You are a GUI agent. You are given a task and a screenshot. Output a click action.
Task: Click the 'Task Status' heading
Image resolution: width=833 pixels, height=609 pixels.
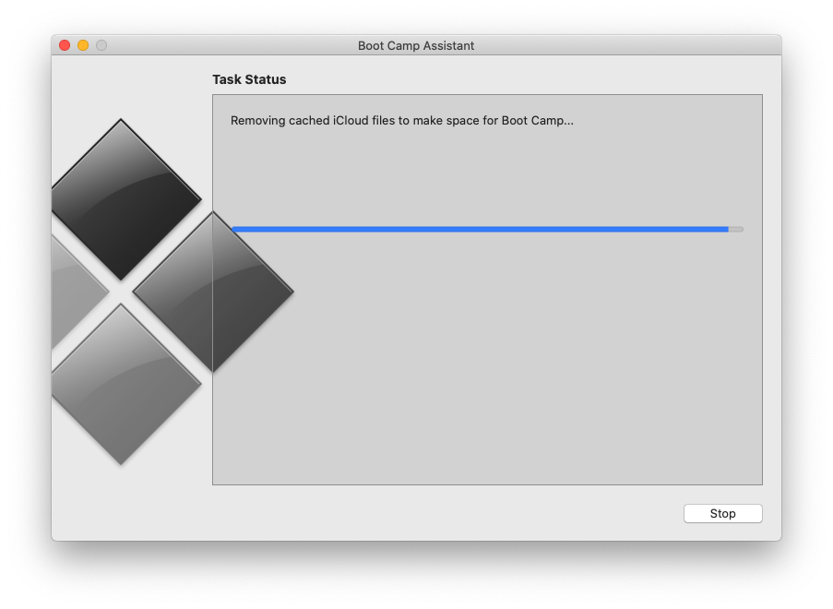[249, 79]
